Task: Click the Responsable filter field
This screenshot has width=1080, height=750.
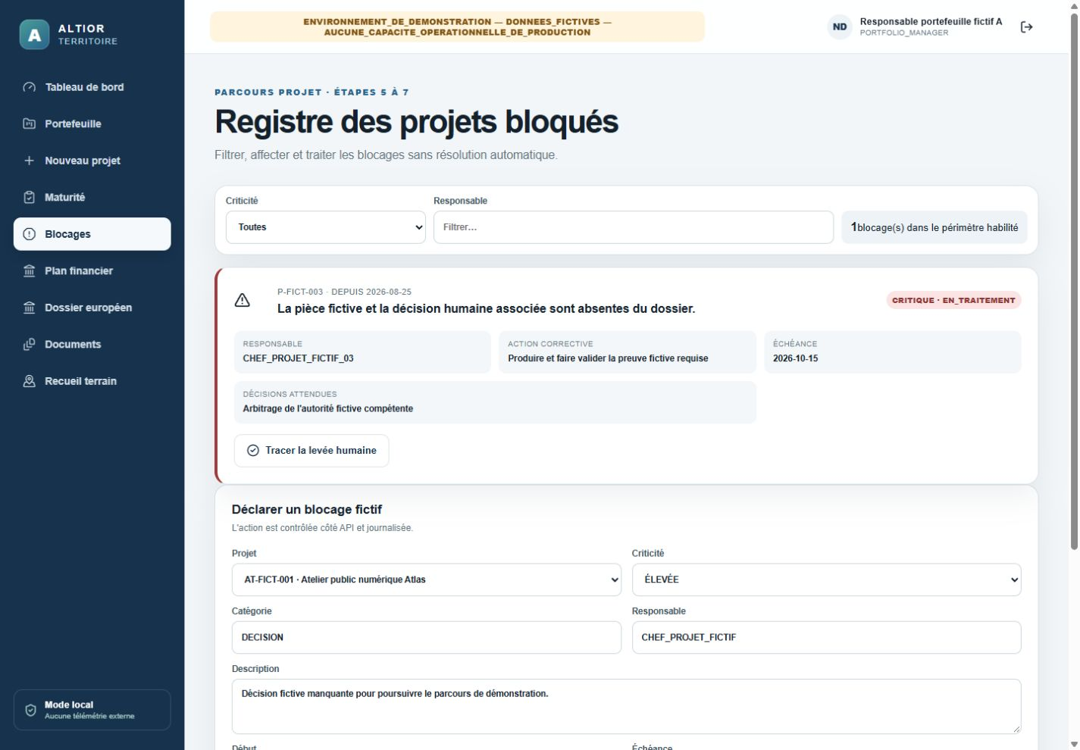Action: click(634, 227)
